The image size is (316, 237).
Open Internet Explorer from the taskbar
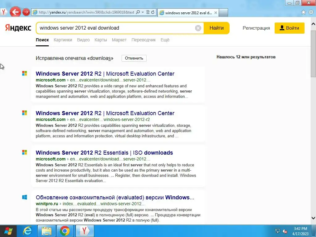click(x=27, y=231)
